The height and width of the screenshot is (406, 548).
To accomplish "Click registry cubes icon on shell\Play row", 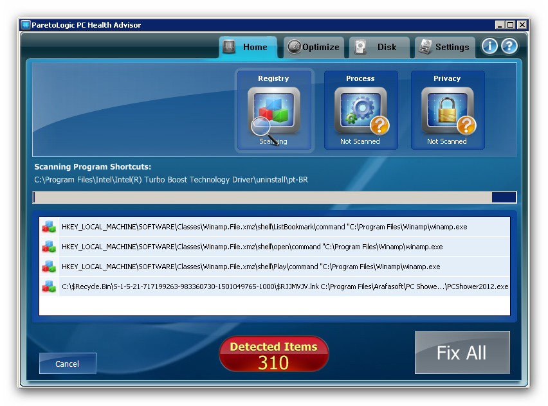I will pyautogui.click(x=49, y=267).
